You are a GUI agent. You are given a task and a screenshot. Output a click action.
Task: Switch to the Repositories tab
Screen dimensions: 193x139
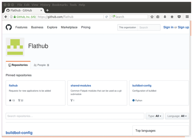click(18, 65)
